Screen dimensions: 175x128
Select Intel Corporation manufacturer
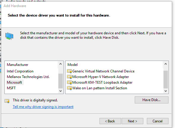20,71
